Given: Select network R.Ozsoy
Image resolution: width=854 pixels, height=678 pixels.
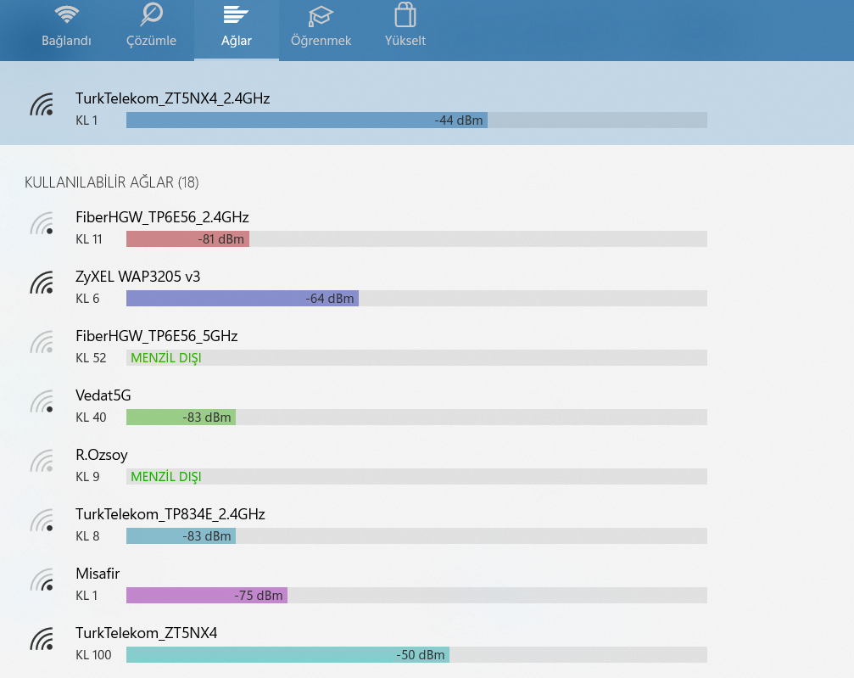Looking at the screenshot, I should (x=102, y=455).
